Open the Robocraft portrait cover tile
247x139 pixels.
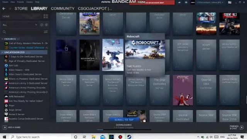click(x=113, y=55)
